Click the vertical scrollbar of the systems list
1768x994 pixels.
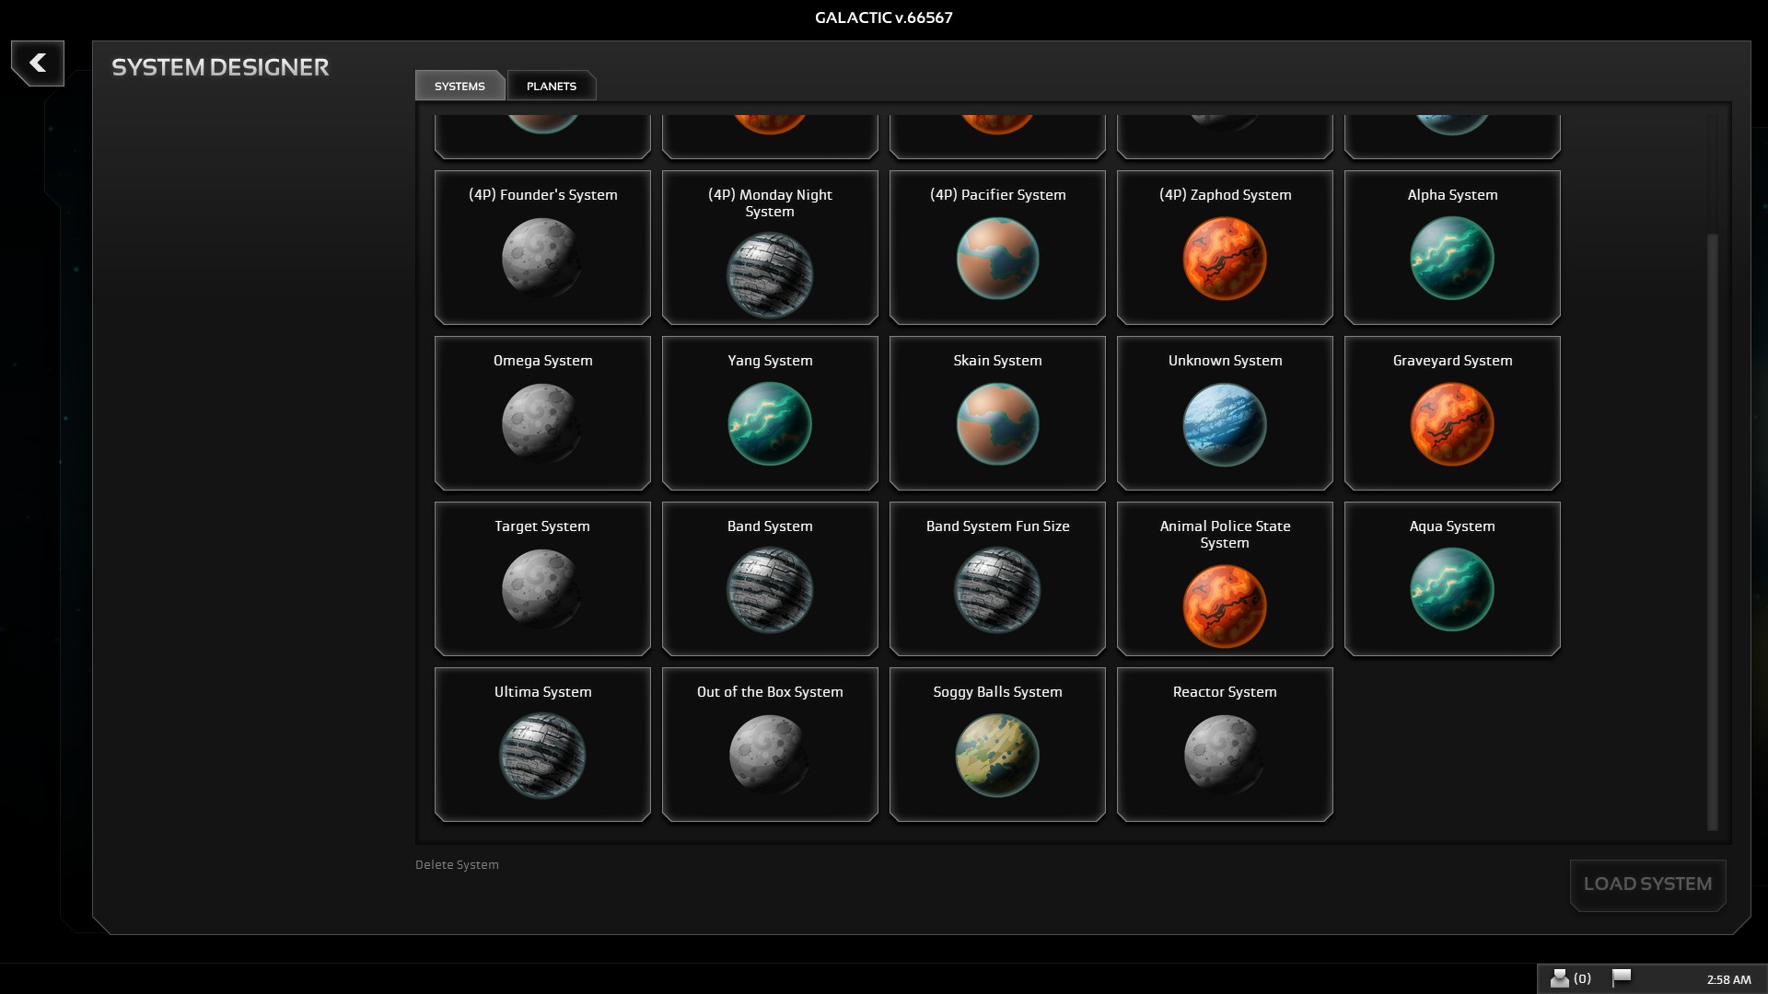[x=1712, y=529]
